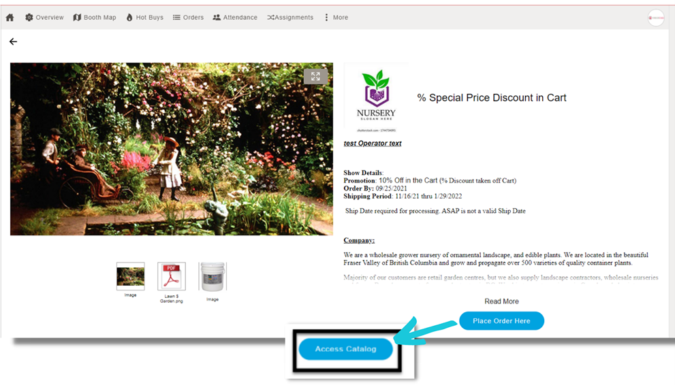The width and height of the screenshot is (675, 385).
Task: Click Read More to expand description
Action: tap(501, 301)
